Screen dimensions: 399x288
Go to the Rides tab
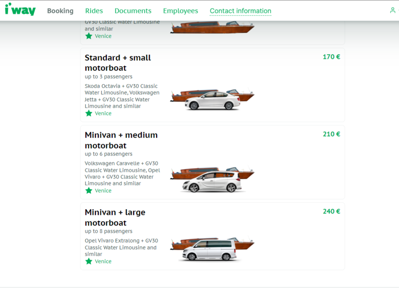(94, 11)
